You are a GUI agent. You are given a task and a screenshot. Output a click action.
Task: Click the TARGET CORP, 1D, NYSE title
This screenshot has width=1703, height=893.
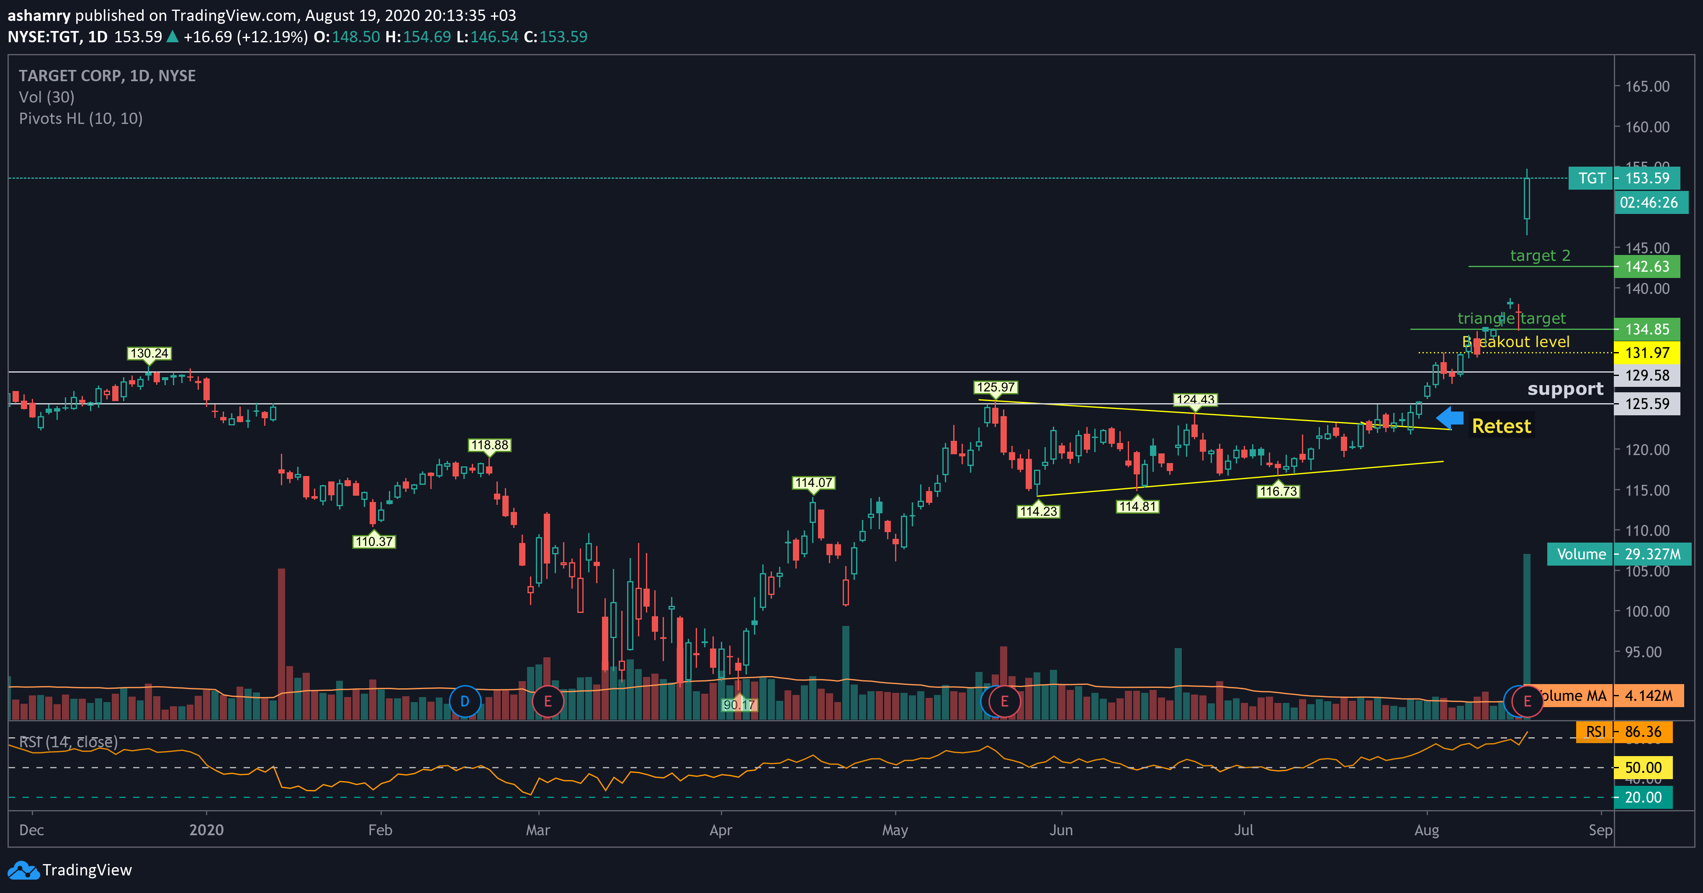pos(107,75)
